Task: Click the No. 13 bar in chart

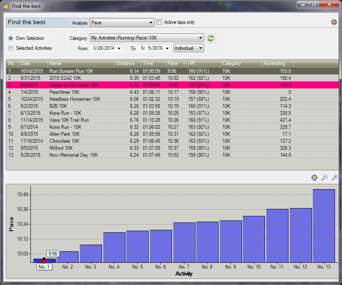Action: pyautogui.click(x=323, y=225)
